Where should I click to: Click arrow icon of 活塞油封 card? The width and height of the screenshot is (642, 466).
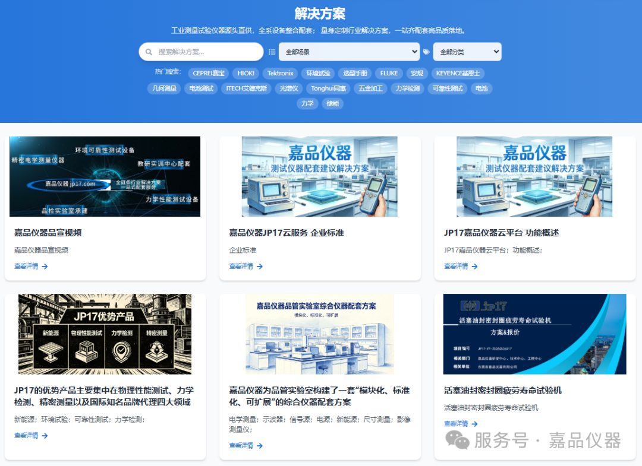tap(474, 424)
